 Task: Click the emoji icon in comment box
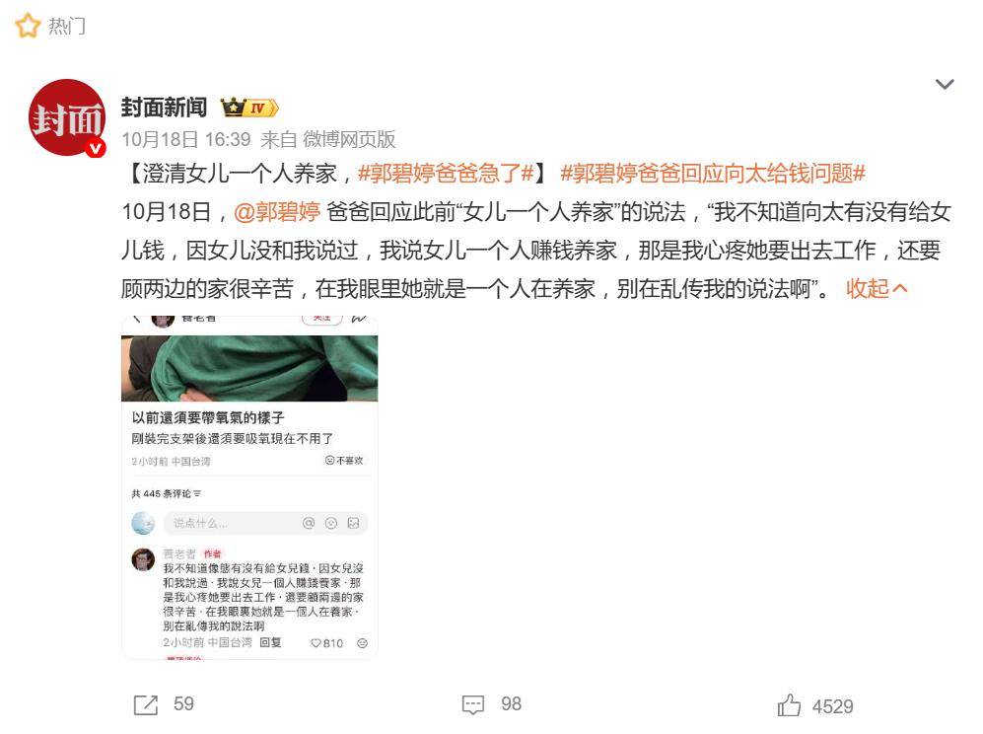pos(331,523)
